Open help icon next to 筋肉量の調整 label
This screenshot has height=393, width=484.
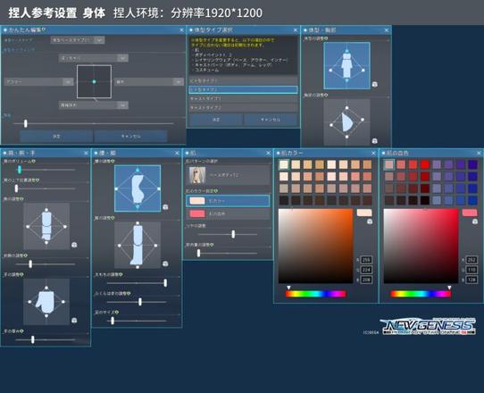[x=212, y=245]
